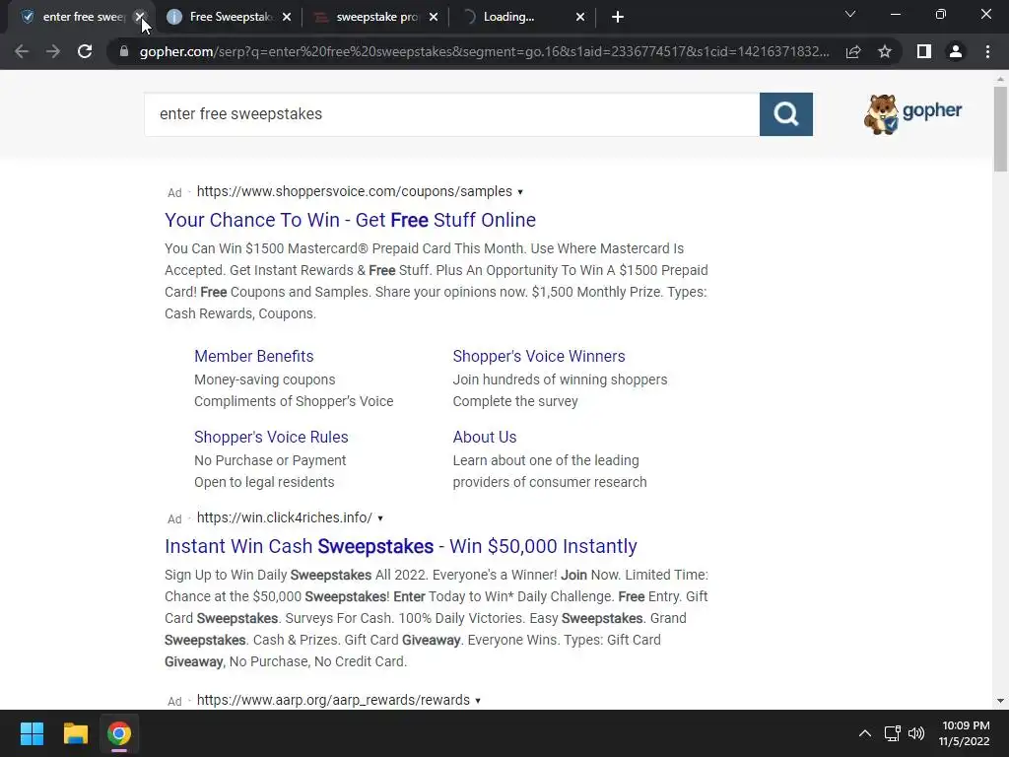
Task: Click the page vertical scrollbar thumb
Action: (x=1000, y=129)
